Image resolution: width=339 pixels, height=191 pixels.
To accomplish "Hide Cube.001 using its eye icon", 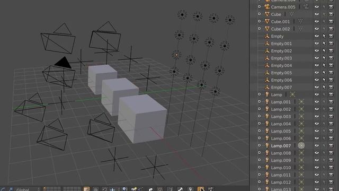I will pyautogui.click(x=317, y=21).
